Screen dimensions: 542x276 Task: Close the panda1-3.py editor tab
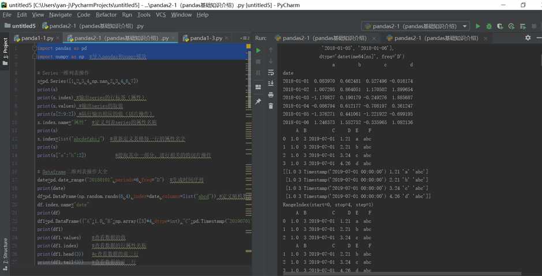(226, 38)
